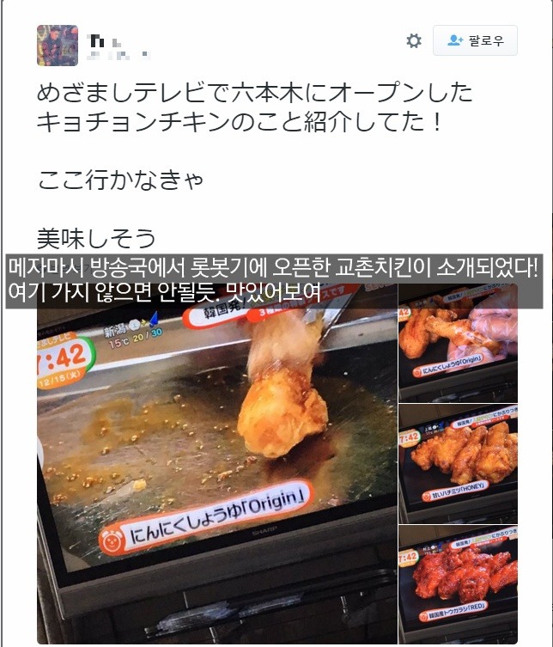Image resolution: width=553 pixels, height=647 pixels.
Task: Open the RED spicy chicken thumbnail
Action: 459,584
